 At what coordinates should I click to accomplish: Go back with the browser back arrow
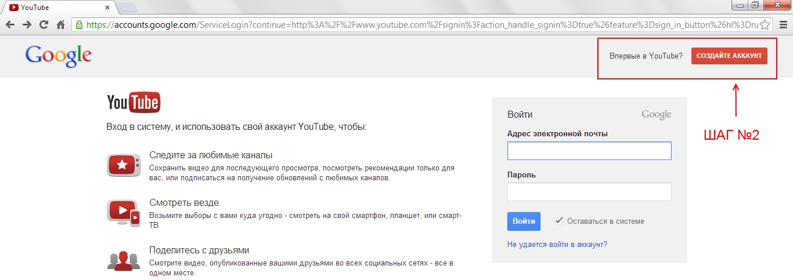(x=10, y=25)
